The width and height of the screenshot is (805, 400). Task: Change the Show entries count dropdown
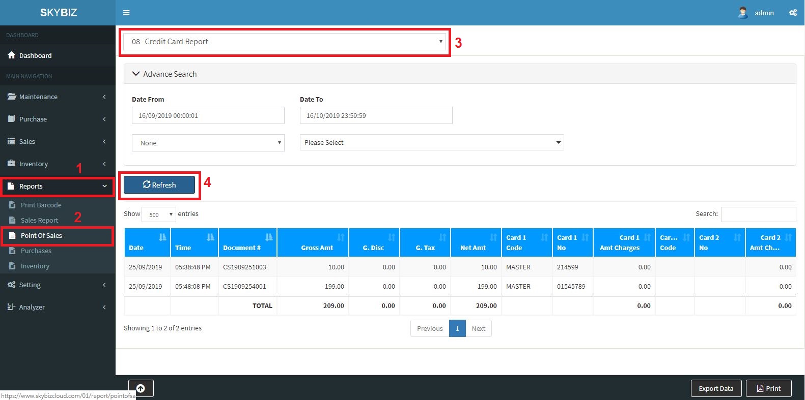159,214
